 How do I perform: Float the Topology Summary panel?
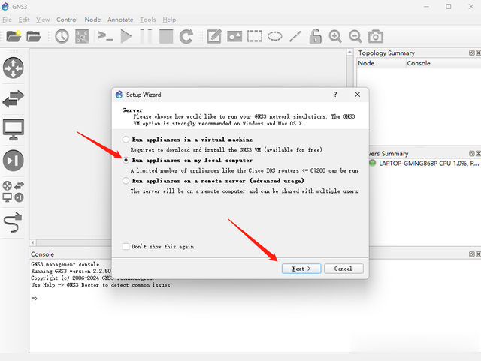tap(472, 53)
